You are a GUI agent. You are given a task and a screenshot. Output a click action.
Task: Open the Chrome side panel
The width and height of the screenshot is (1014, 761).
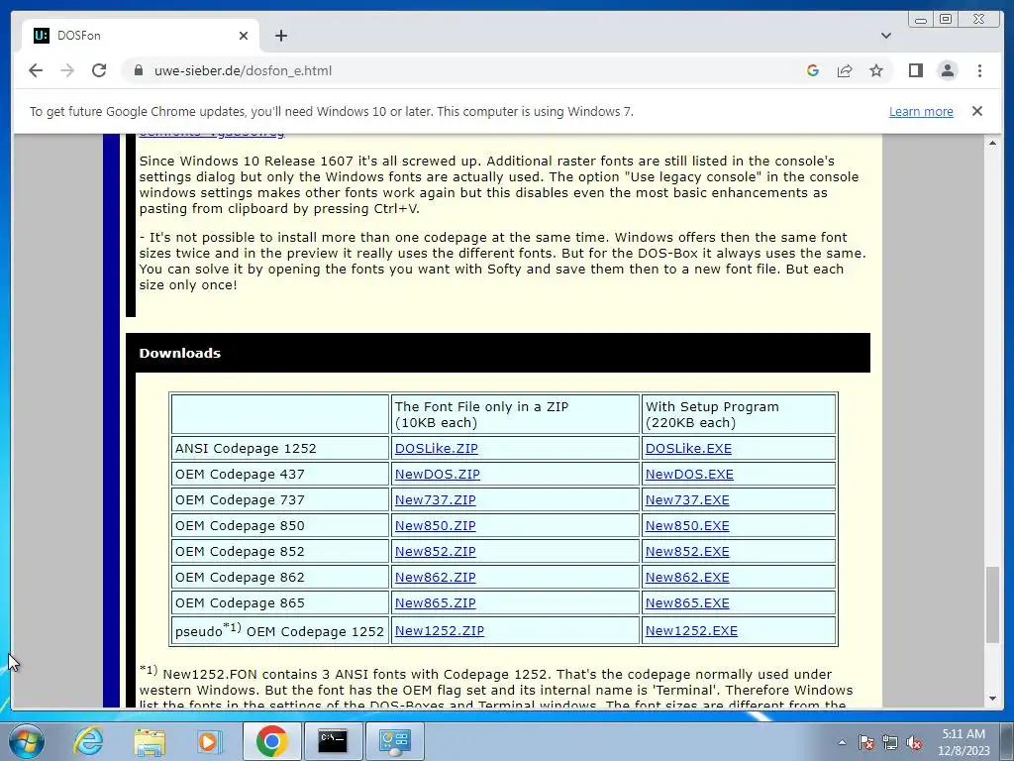point(916,70)
